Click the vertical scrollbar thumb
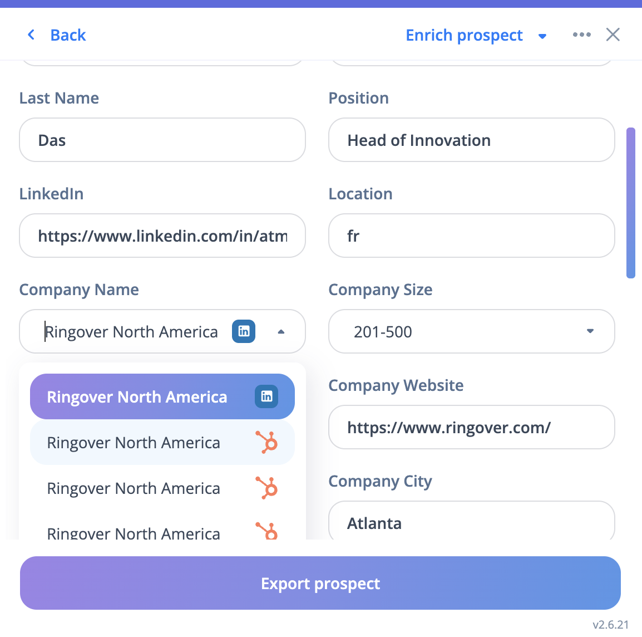Screen dimensions: 642x637 click(630, 203)
